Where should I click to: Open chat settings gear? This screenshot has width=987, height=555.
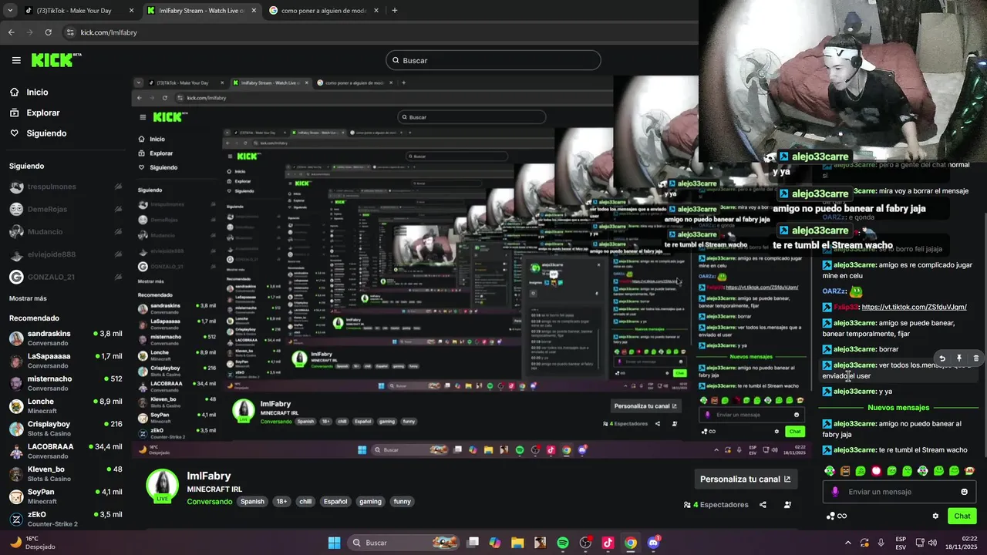pyautogui.click(x=935, y=516)
